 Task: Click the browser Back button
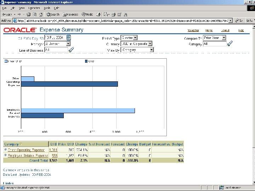coord(7,15)
